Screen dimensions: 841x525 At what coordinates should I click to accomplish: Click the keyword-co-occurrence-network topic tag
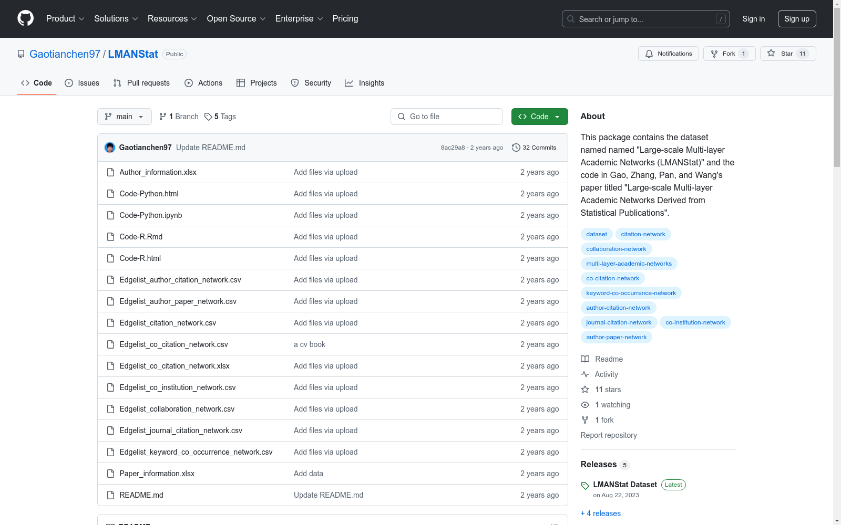631,293
